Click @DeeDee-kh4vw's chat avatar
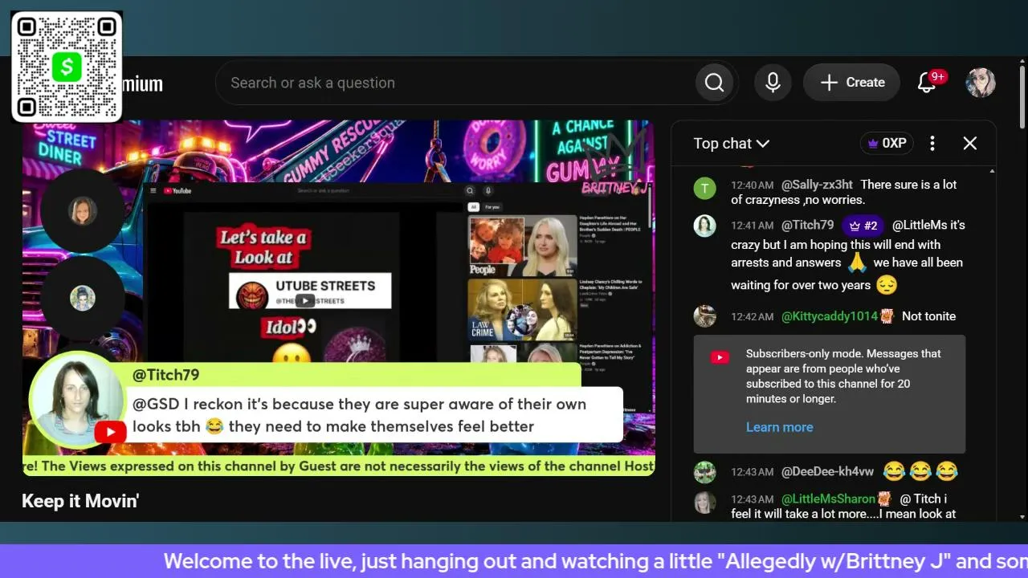This screenshot has height=578, width=1028. (704, 472)
